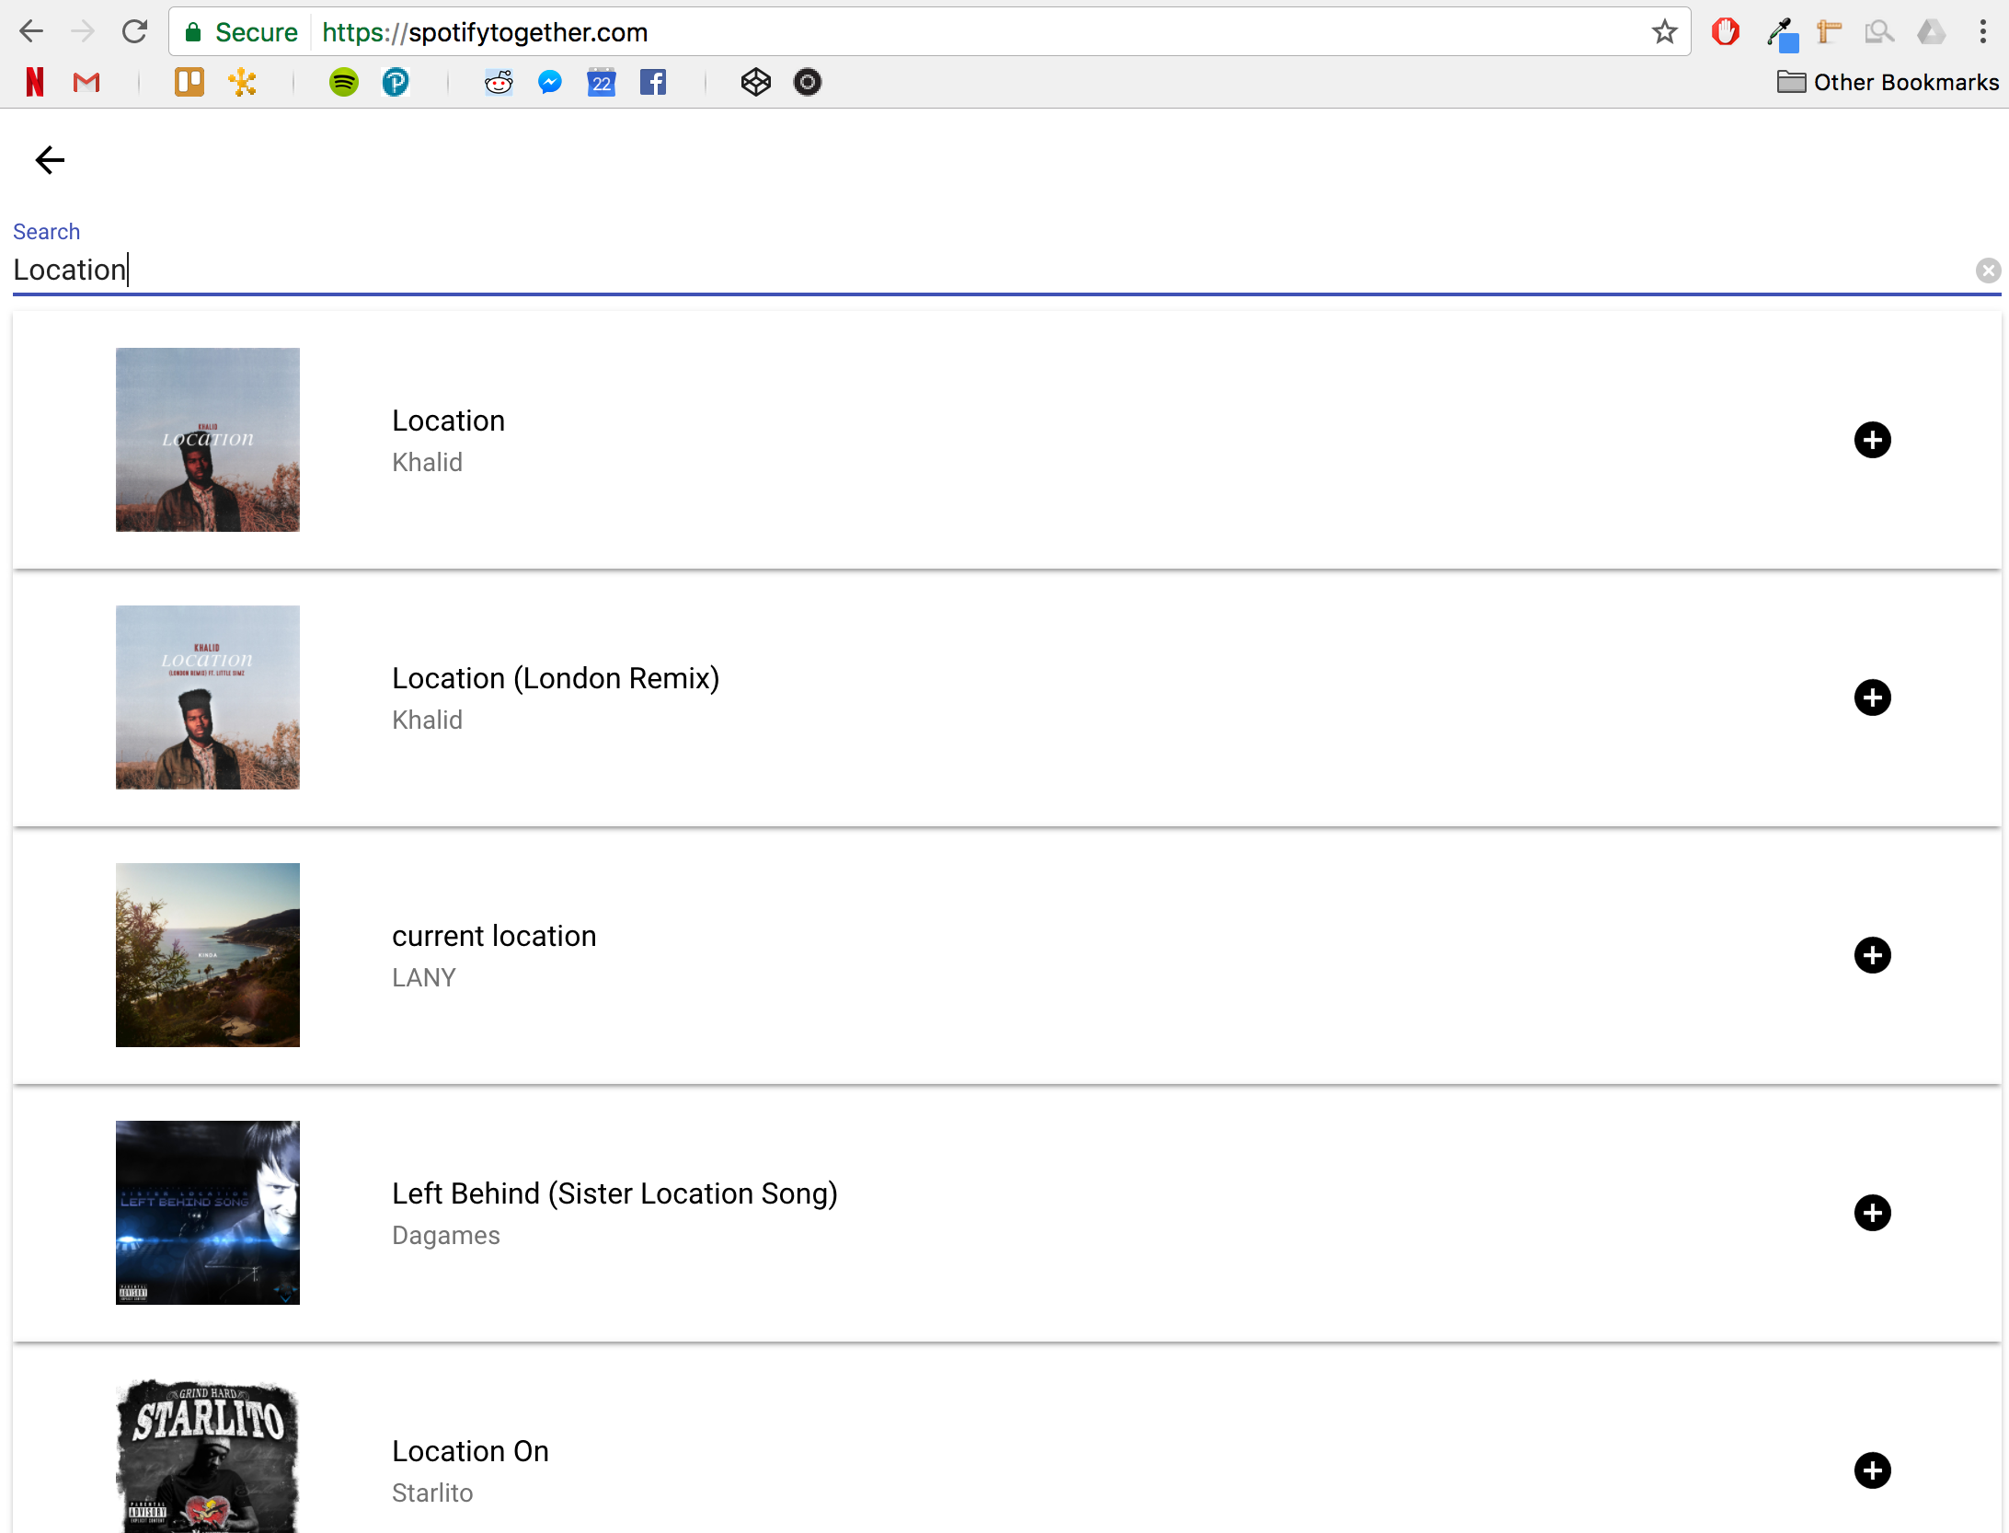This screenshot has height=1533, width=2009.
Task: Open the Messenger bookmark
Action: (x=550, y=82)
